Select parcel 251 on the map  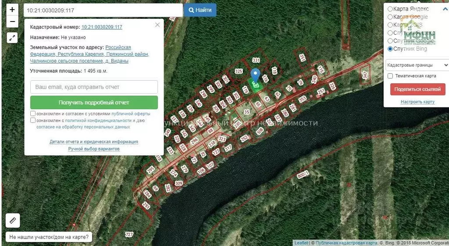(x=321, y=91)
